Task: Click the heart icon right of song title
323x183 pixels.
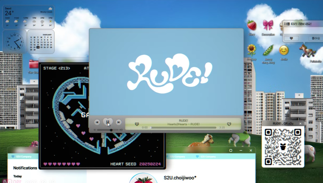Action: [229, 124]
